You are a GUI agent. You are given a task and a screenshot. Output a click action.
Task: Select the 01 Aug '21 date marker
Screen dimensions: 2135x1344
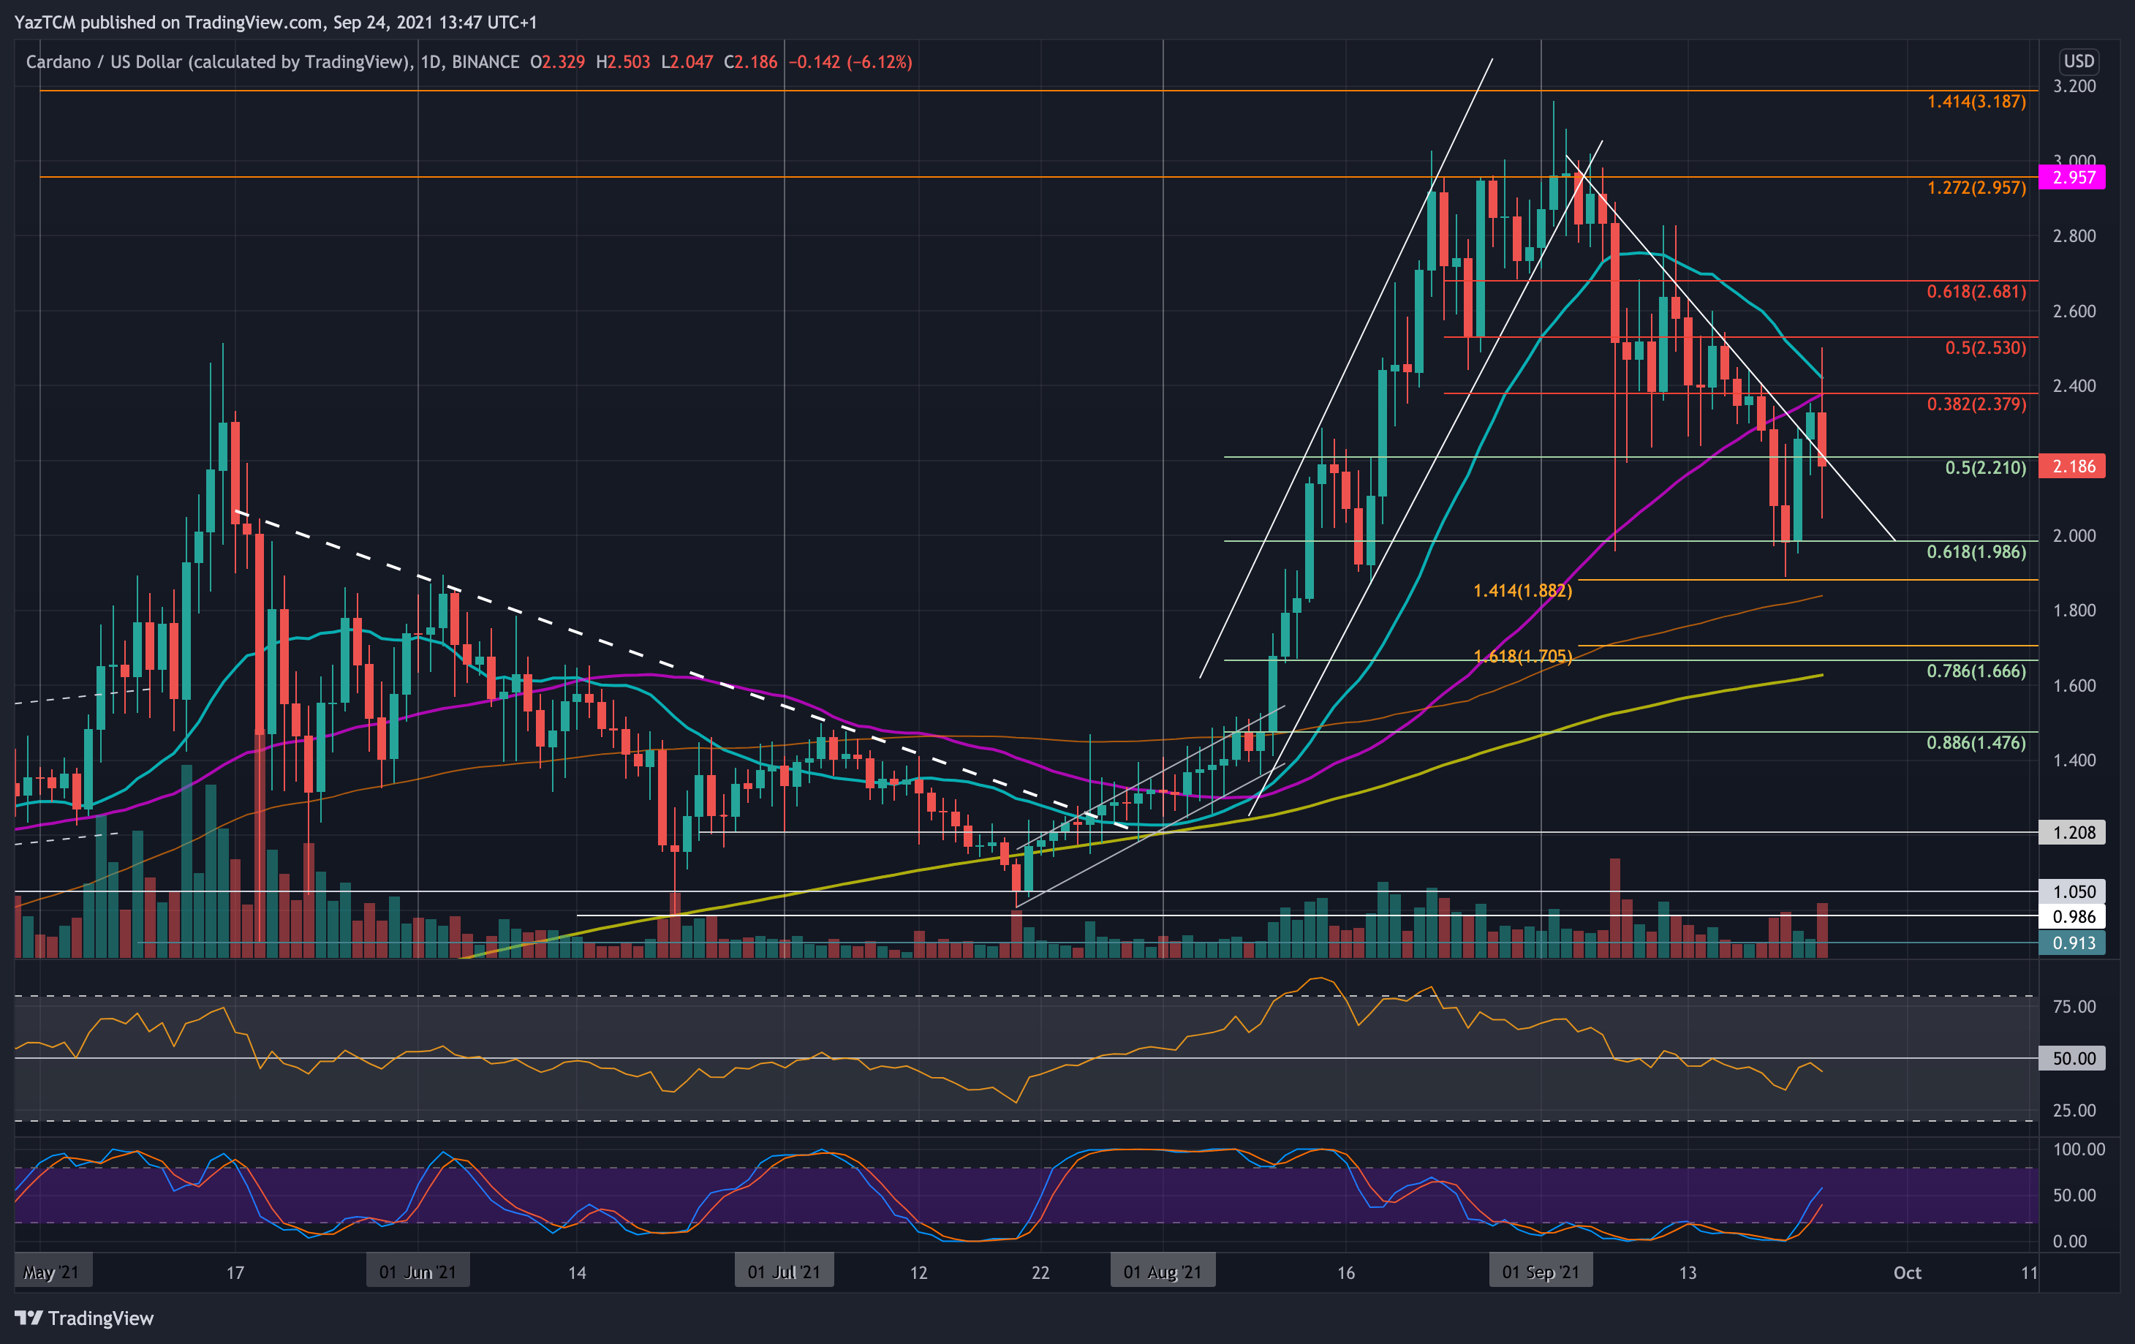pos(1163,1272)
